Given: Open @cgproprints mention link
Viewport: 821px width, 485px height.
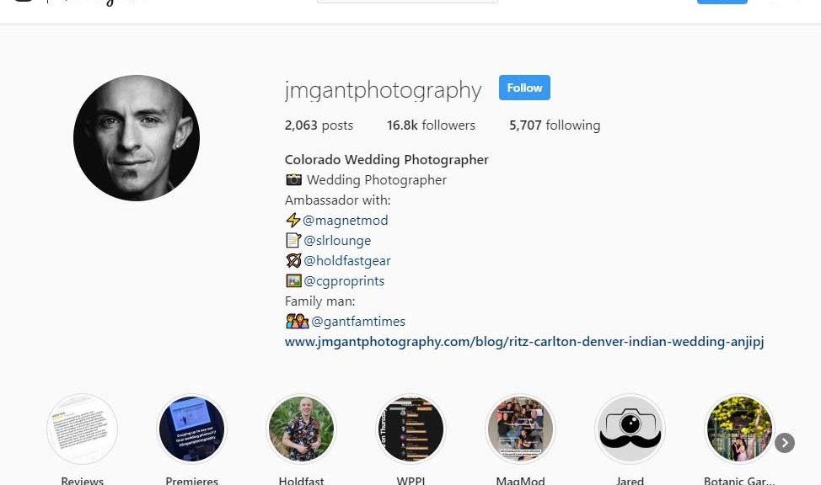Looking at the screenshot, I should [344, 281].
